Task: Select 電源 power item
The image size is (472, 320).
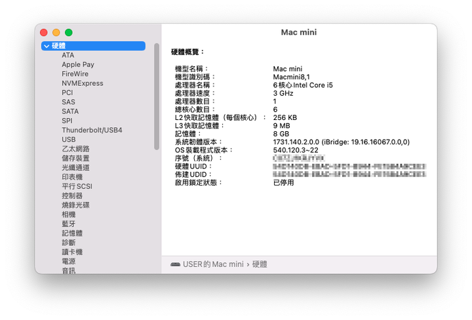Action: [69, 261]
